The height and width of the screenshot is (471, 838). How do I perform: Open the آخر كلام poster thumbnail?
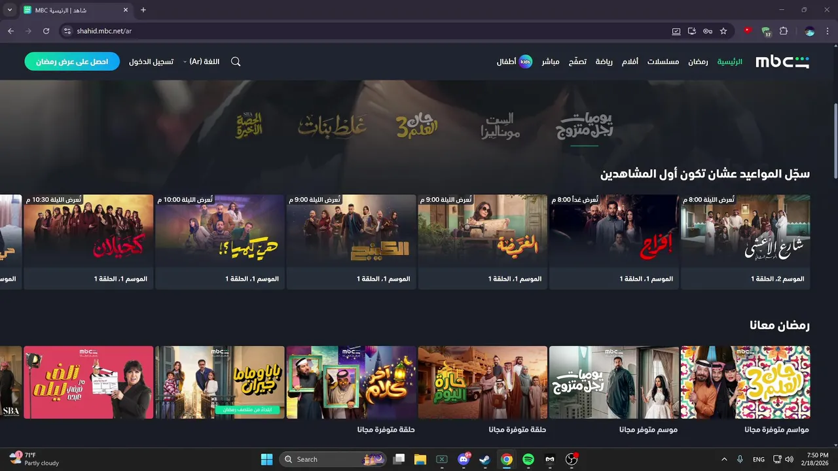coord(351,383)
